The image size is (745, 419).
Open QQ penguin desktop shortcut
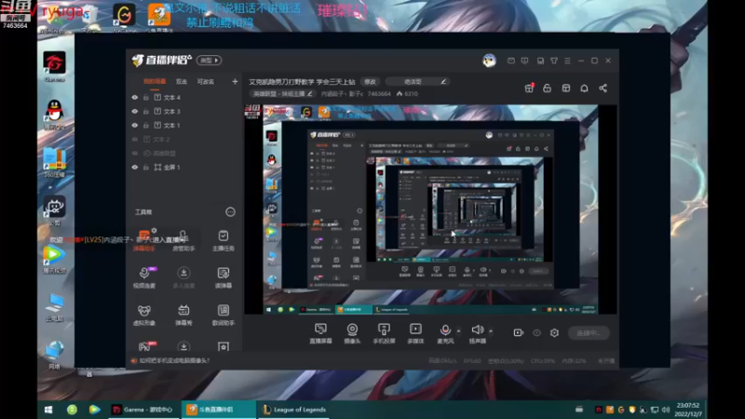click(54, 114)
